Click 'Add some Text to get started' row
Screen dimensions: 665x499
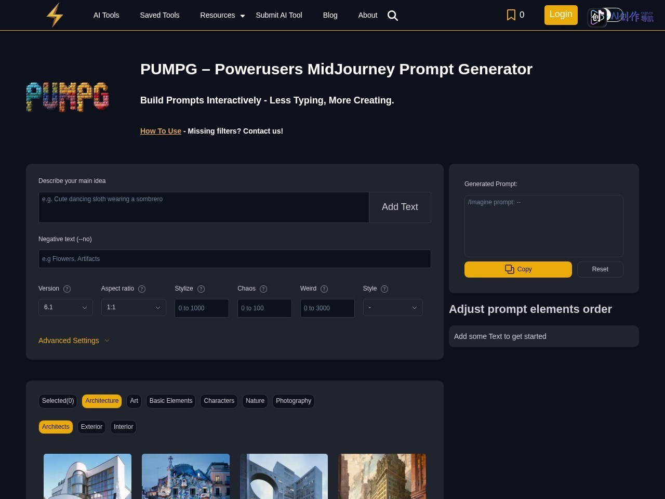point(544,336)
